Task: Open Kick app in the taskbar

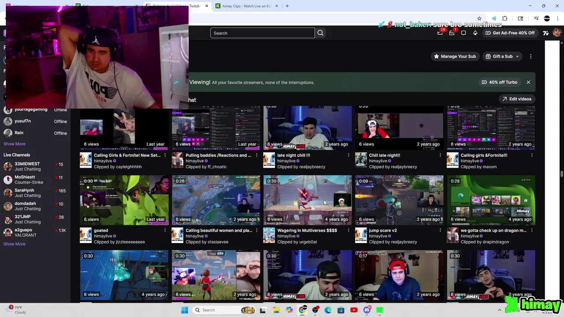Action: click(379, 310)
